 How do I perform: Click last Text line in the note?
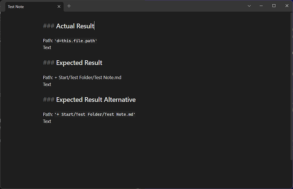click(47, 121)
